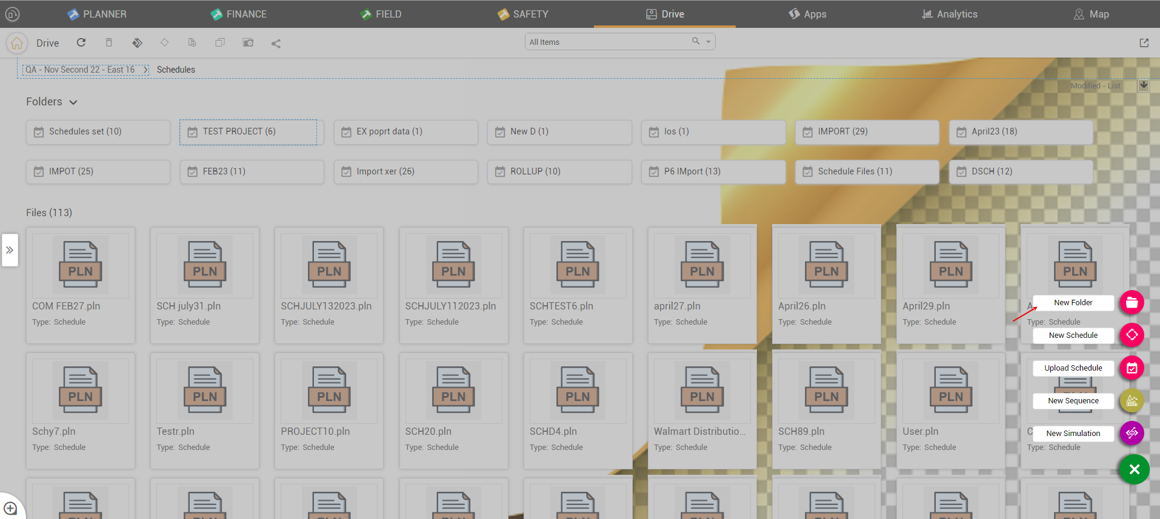Image resolution: width=1160 pixels, height=519 pixels.
Task: Go to the Drive home icon
Action: 17,43
